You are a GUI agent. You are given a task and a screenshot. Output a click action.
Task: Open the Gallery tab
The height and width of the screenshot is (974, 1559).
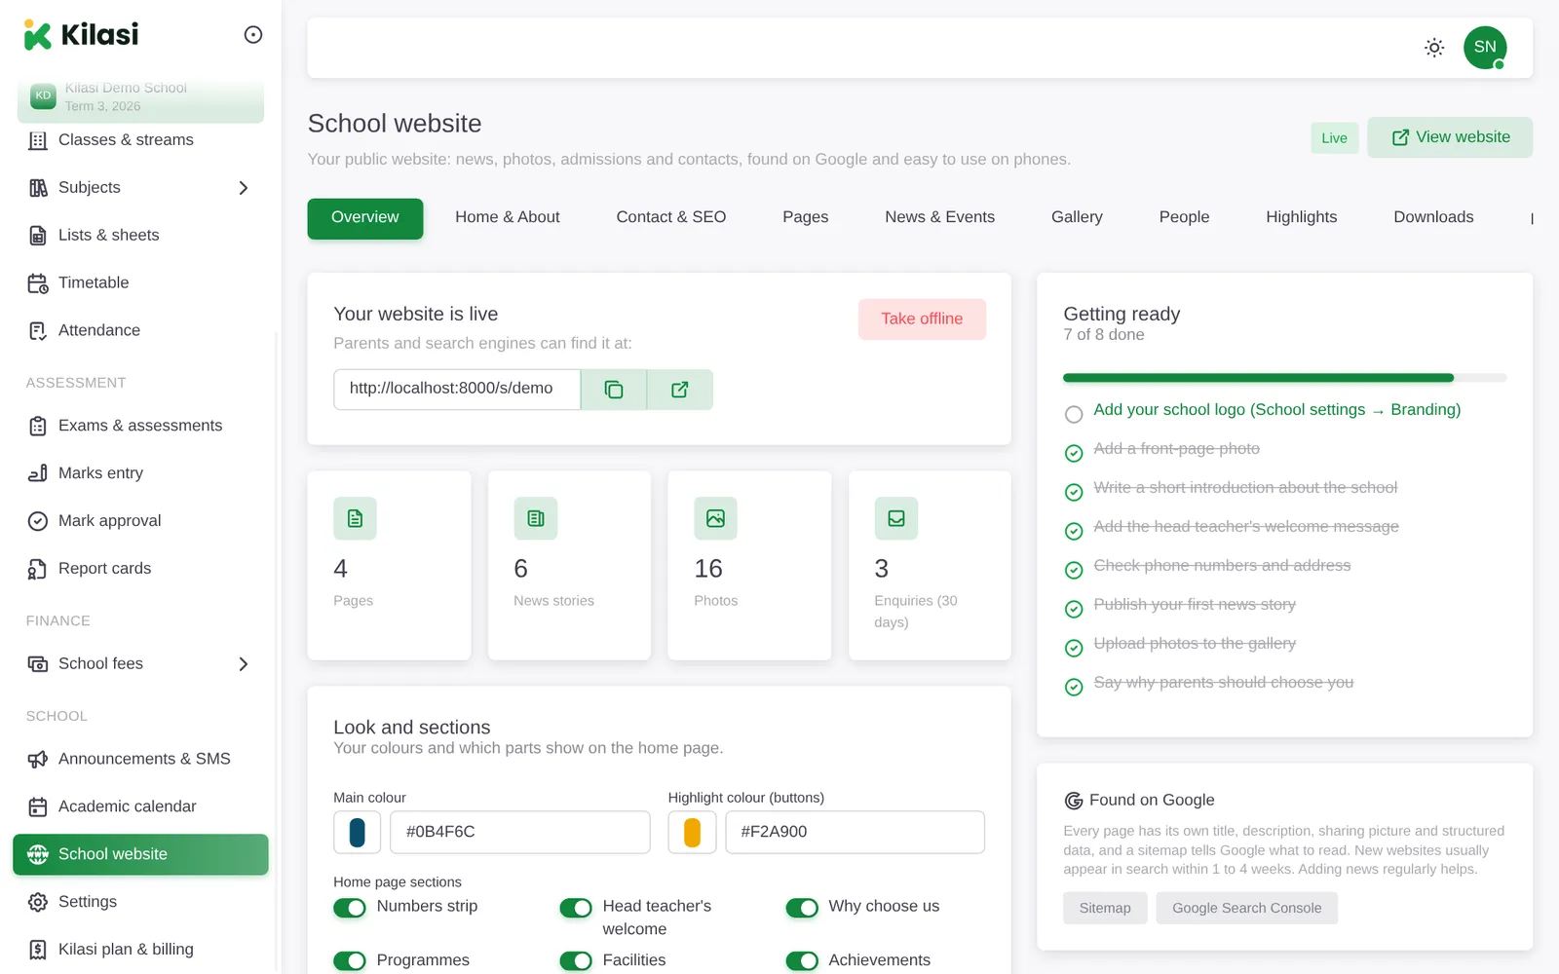(1077, 218)
